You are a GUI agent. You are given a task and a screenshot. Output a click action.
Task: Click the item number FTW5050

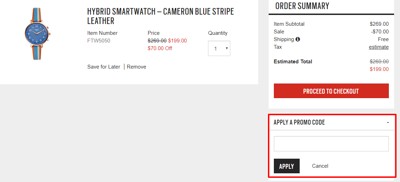click(99, 41)
